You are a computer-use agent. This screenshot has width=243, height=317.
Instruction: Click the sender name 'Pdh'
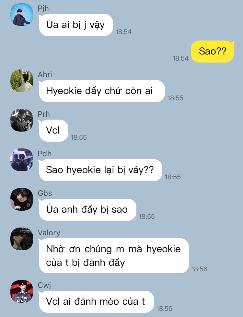pos(45,154)
